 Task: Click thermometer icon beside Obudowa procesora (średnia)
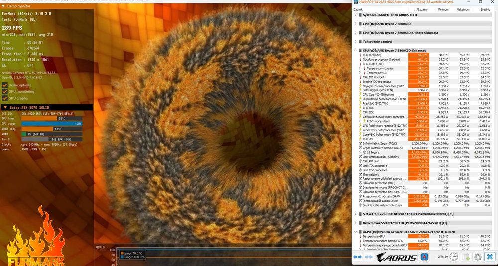pyautogui.click(x=360, y=59)
